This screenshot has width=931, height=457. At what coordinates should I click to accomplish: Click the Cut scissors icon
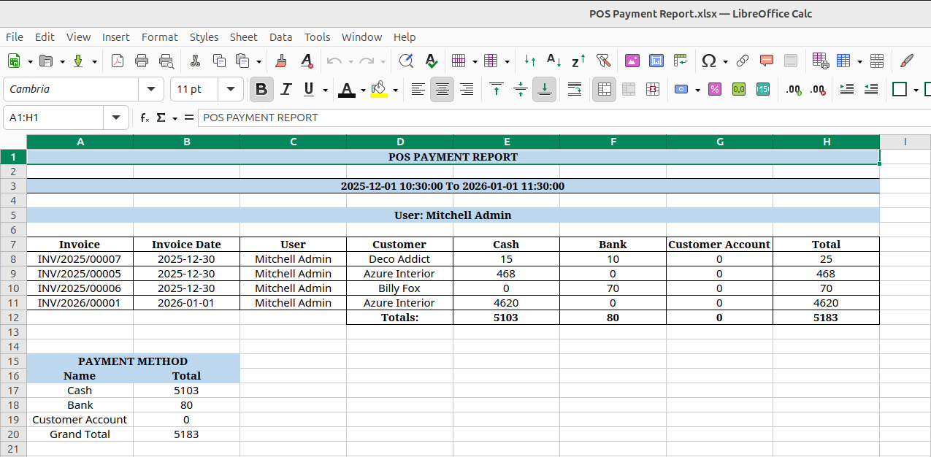(195, 61)
